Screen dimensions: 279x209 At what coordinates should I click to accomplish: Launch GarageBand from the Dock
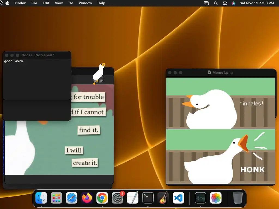(163, 198)
